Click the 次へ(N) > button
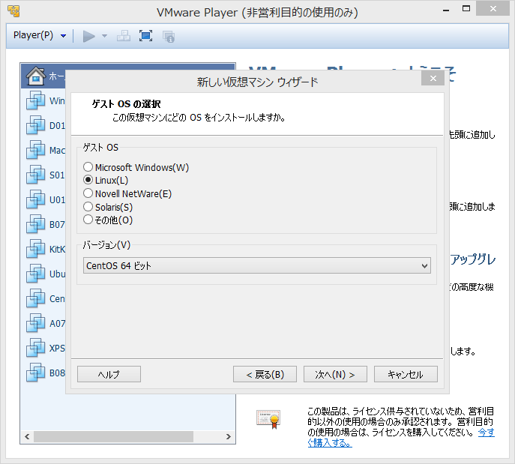515x464 pixels. [335, 374]
